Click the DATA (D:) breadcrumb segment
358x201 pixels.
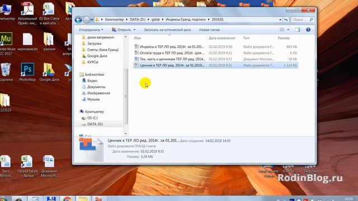[x=138, y=20]
